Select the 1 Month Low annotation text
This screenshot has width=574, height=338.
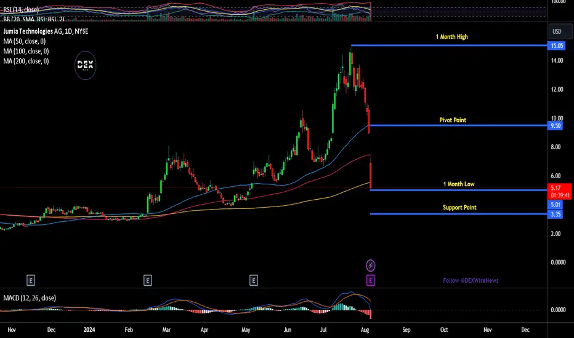[459, 184]
